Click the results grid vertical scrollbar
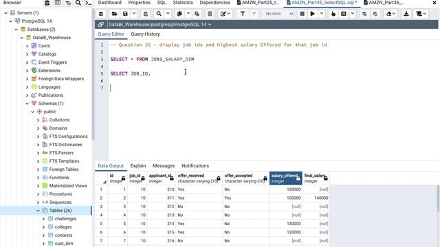 coord(438,198)
